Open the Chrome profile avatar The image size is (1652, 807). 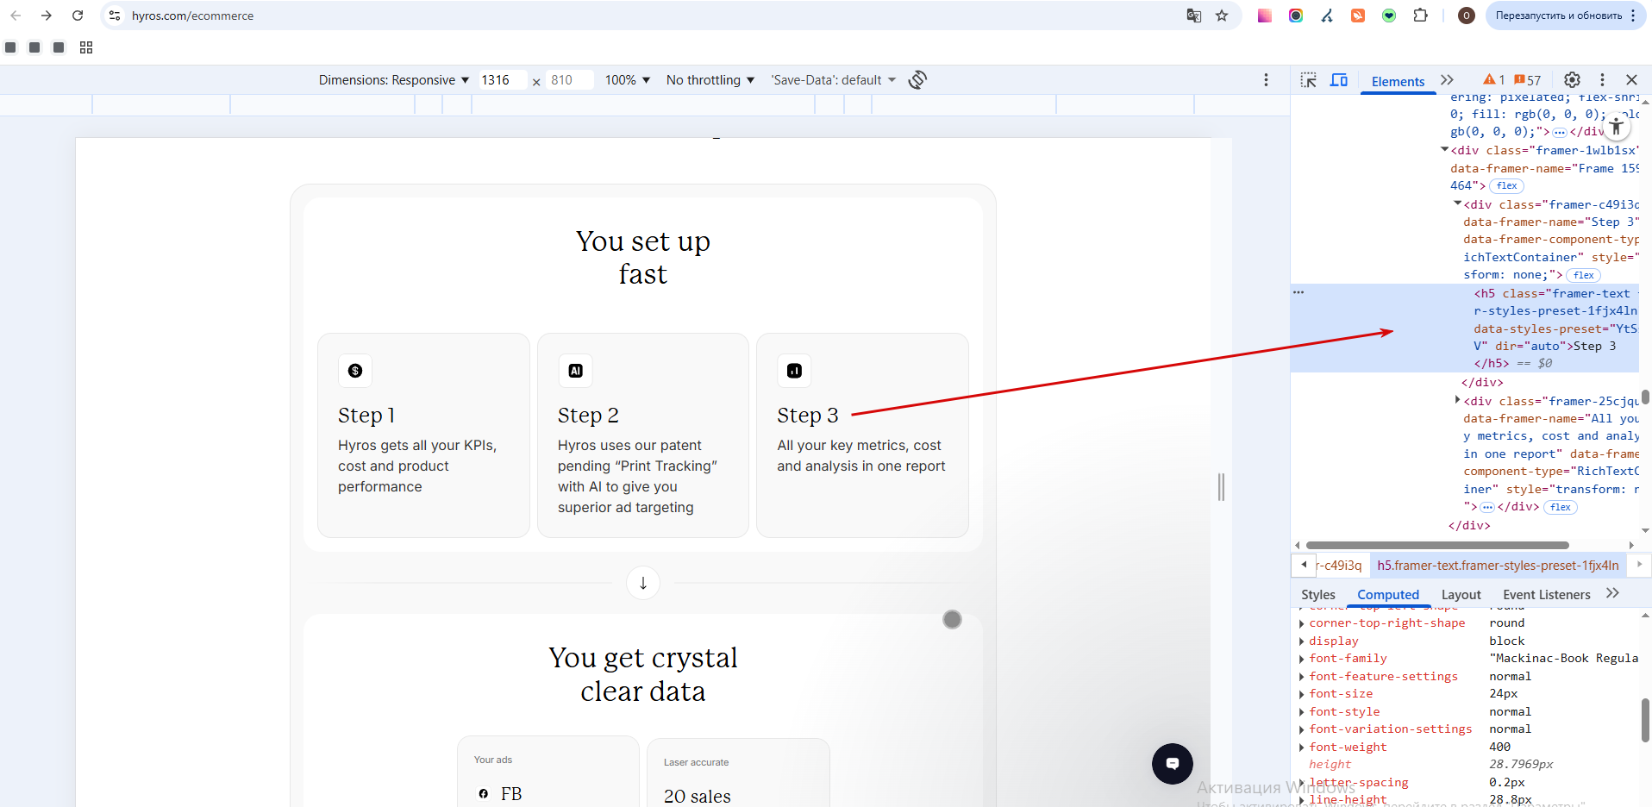[1466, 16]
